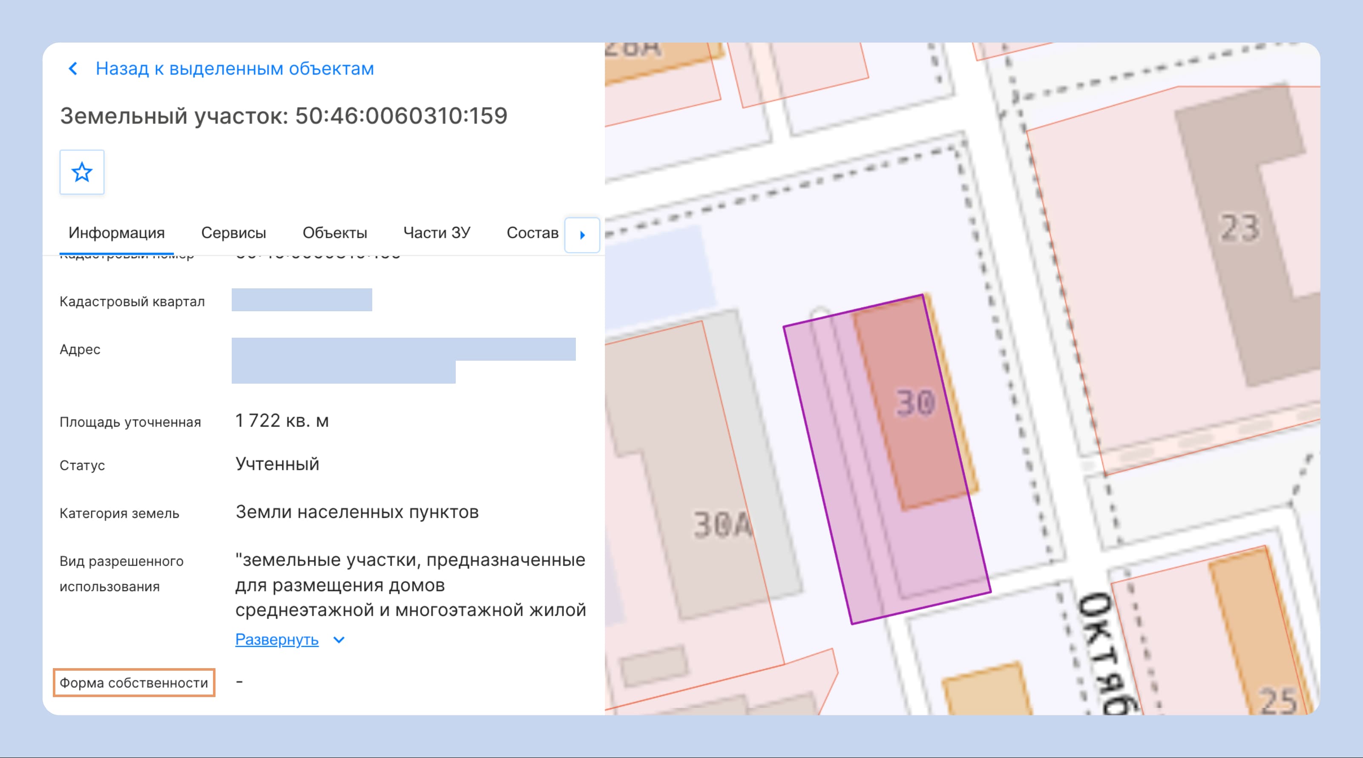Click the Форма собственности label
The height and width of the screenshot is (758, 1363).
[134, 683]
